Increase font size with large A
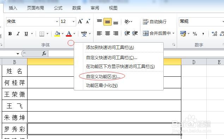The image size is (224, 139). coord(80,21)
